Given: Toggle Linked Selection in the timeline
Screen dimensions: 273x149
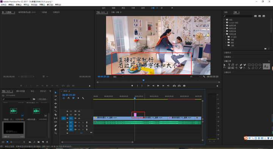Looking at the screenshot, I should pos(73,98).
